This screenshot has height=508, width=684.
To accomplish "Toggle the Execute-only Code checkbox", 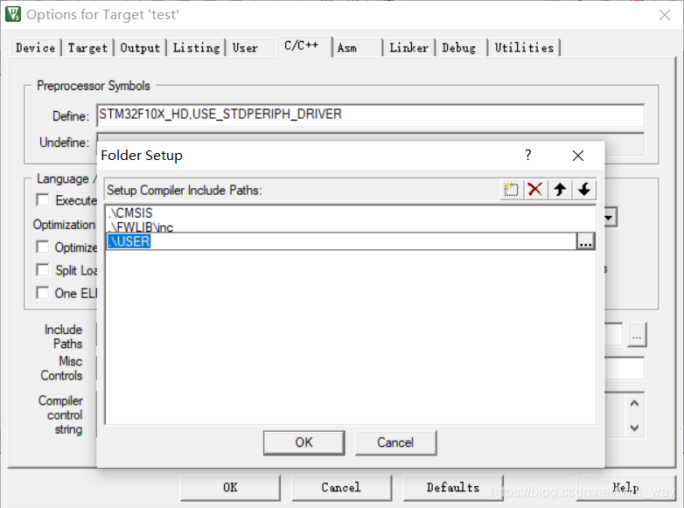I will [x=43, y=200].
